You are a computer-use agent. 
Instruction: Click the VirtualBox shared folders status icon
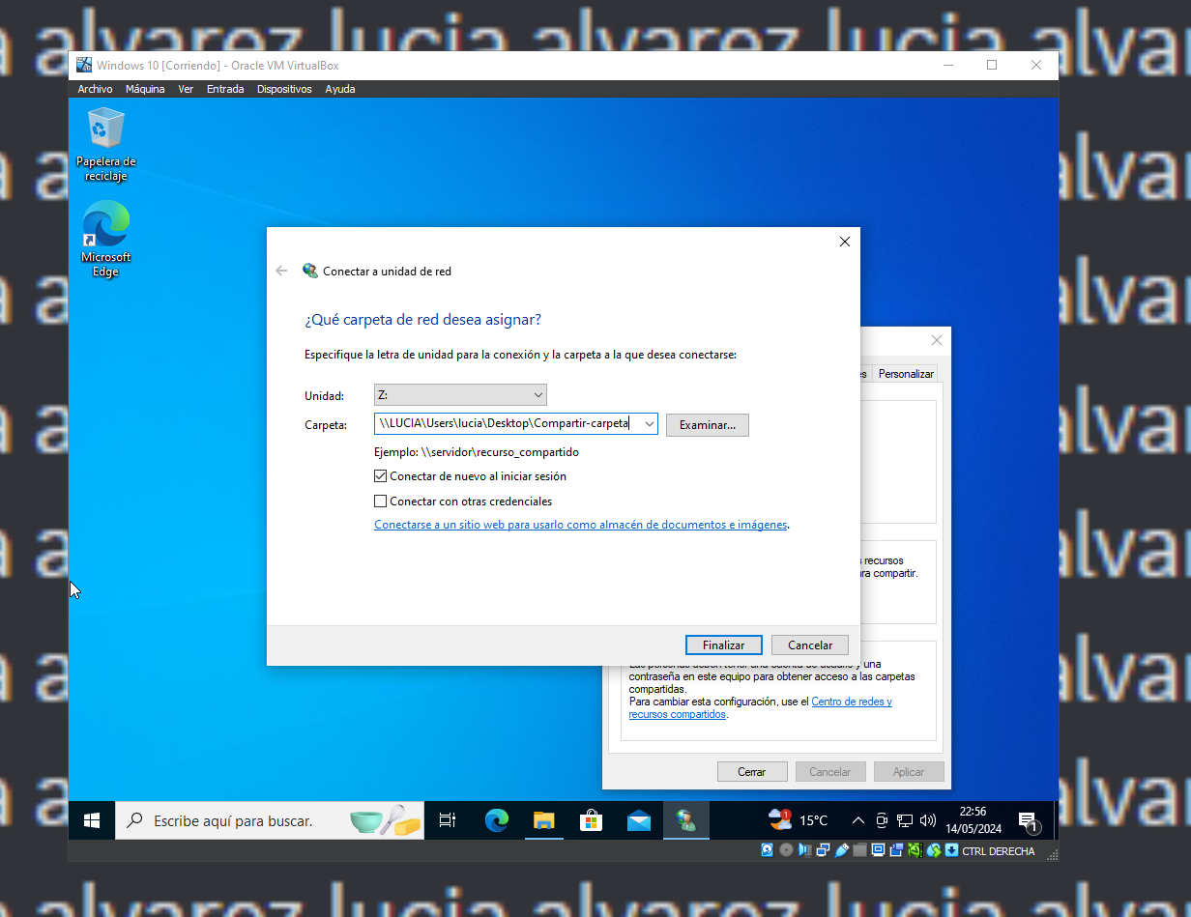860,850
